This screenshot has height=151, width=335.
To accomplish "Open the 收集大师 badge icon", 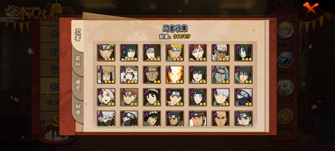I will click(x=286, y=30).
